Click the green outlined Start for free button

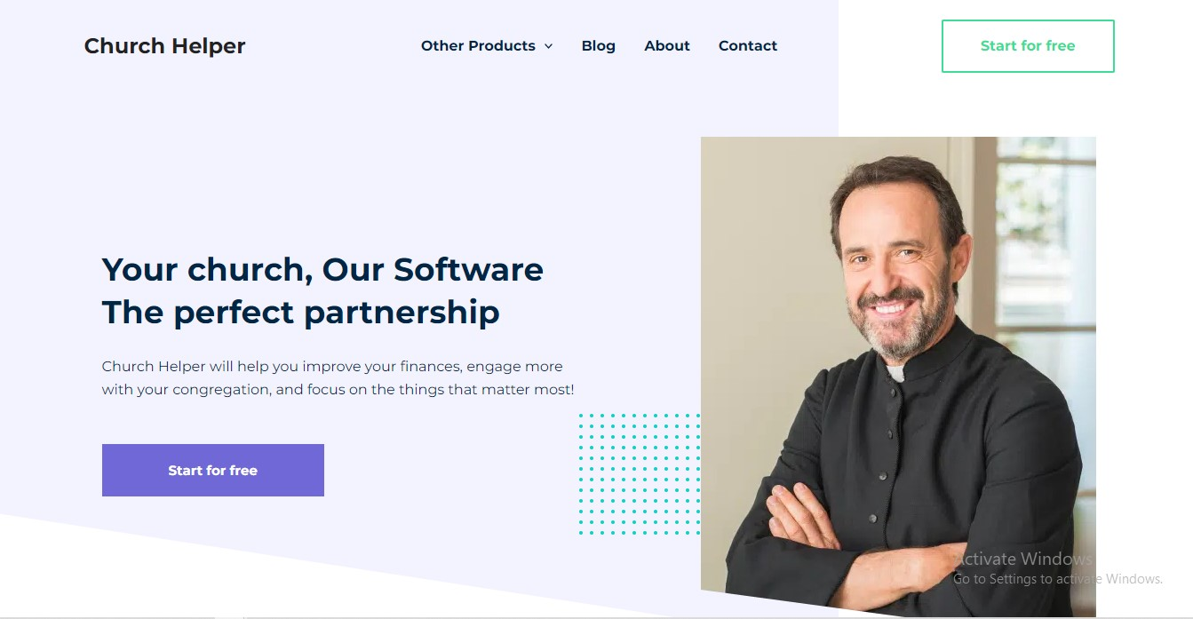(x=1028, y=46)
